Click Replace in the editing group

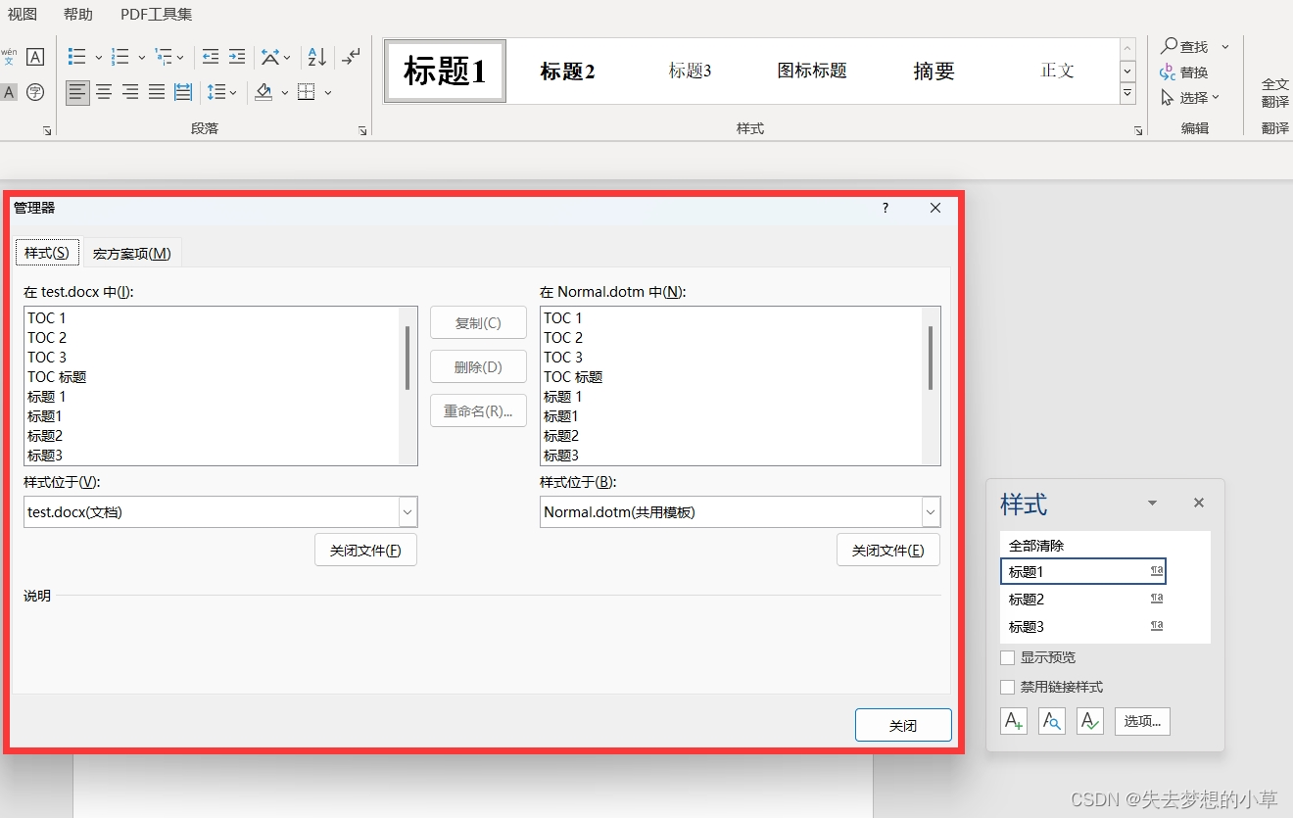click(1183, 72)
